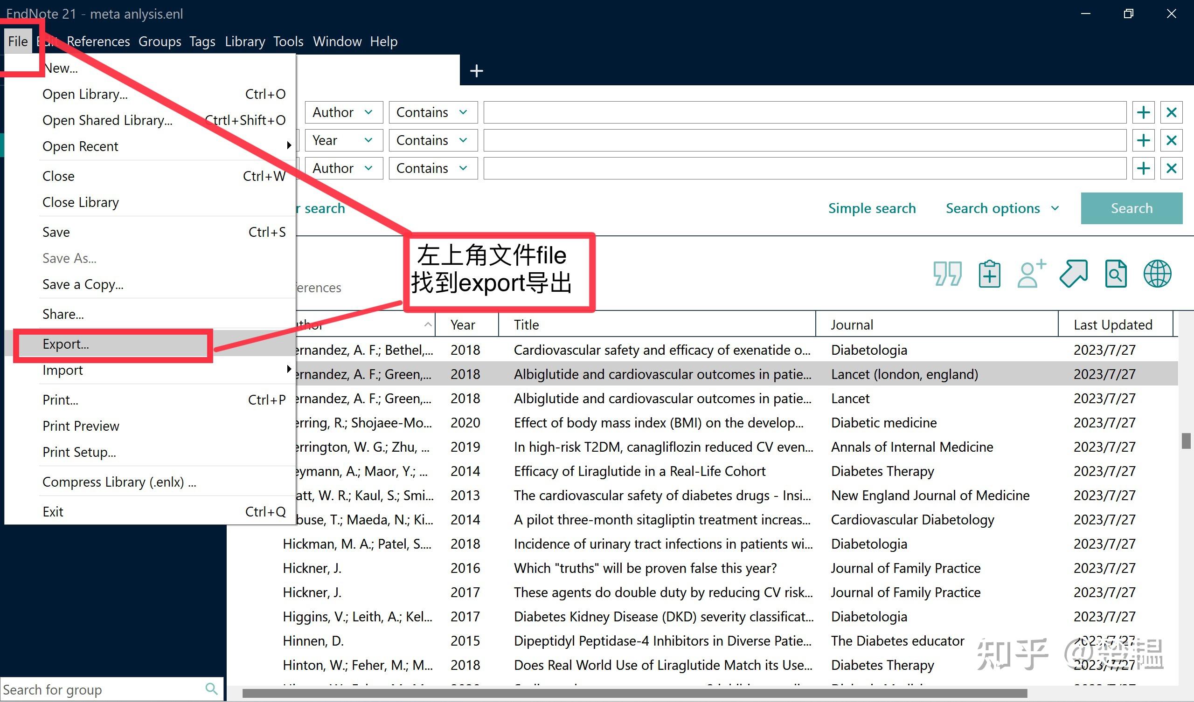Image resolution: width=1194 pixels, height=702 pixels.
Task: Add a new search row with plus icon
Action: pos(1143,112)
